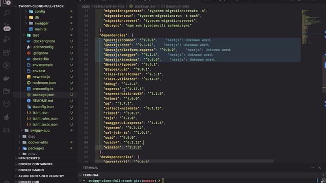Click the ormconfig.ts TypeScript icon
Image resolution: width=326 pixels, height=183 pixels.
click(29, 89)
